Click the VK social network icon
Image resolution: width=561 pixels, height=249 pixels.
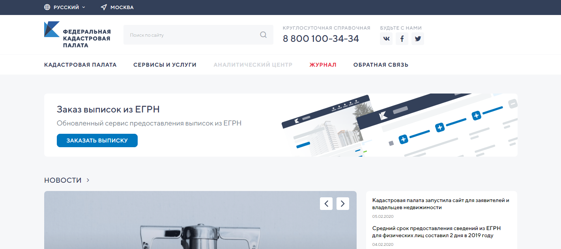coord(386,39)
